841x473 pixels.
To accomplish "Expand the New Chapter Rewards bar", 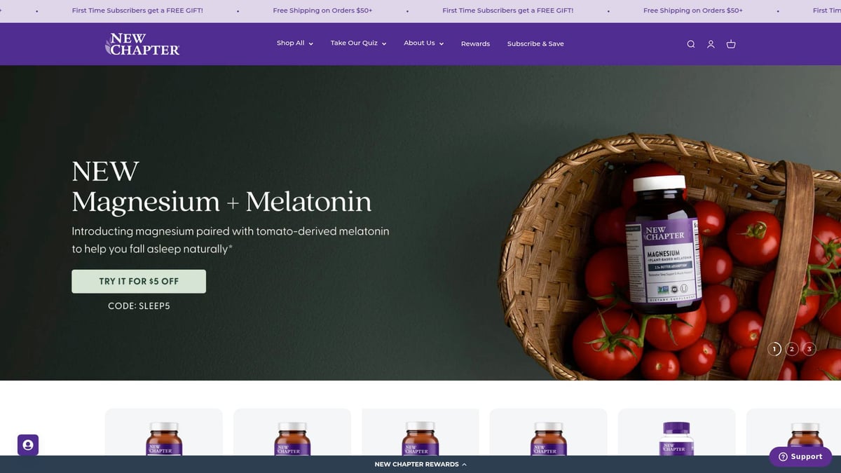I will tap(420, 464).
